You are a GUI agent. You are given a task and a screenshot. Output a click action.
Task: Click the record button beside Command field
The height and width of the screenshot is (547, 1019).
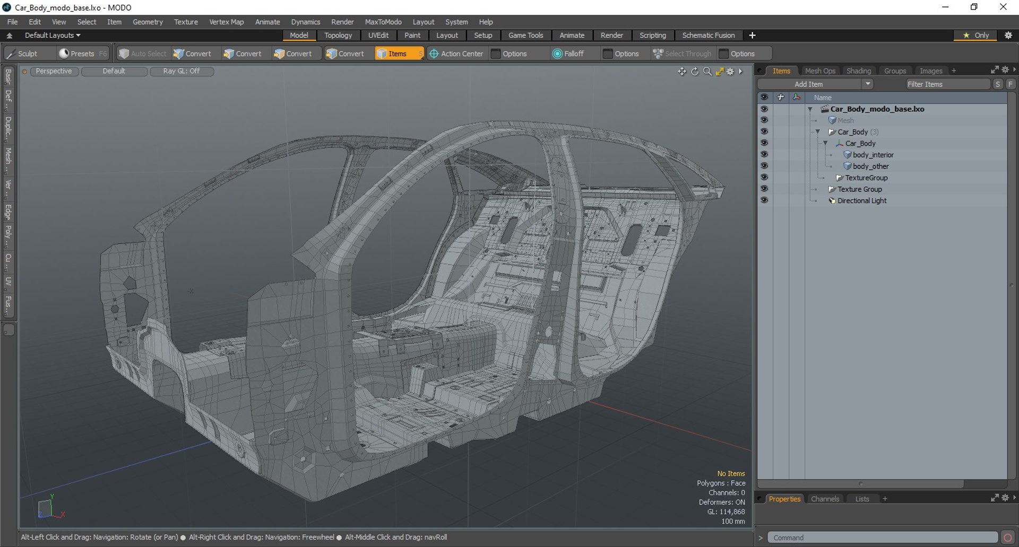(1007, 537)
